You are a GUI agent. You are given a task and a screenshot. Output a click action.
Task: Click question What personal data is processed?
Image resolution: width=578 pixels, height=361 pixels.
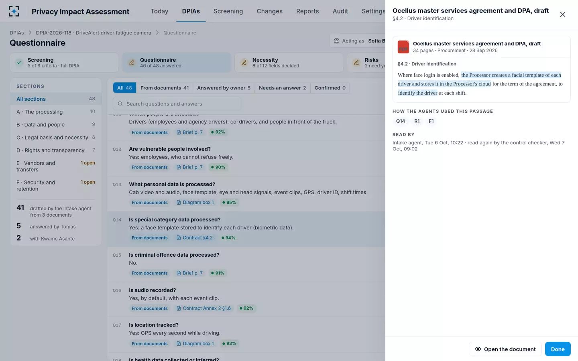click(x=172, y=185)
